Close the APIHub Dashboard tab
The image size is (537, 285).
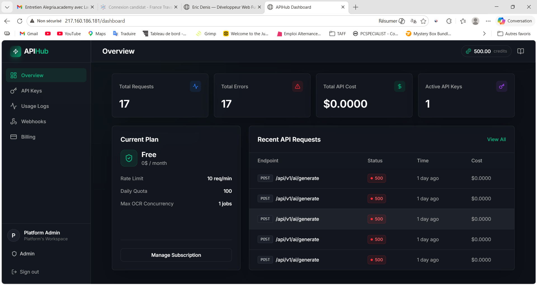[x=343, y=7]
